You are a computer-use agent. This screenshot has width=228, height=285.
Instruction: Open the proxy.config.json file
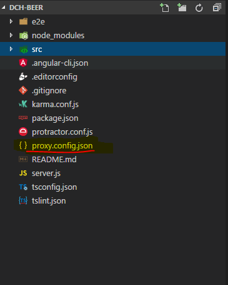(62, 146)
